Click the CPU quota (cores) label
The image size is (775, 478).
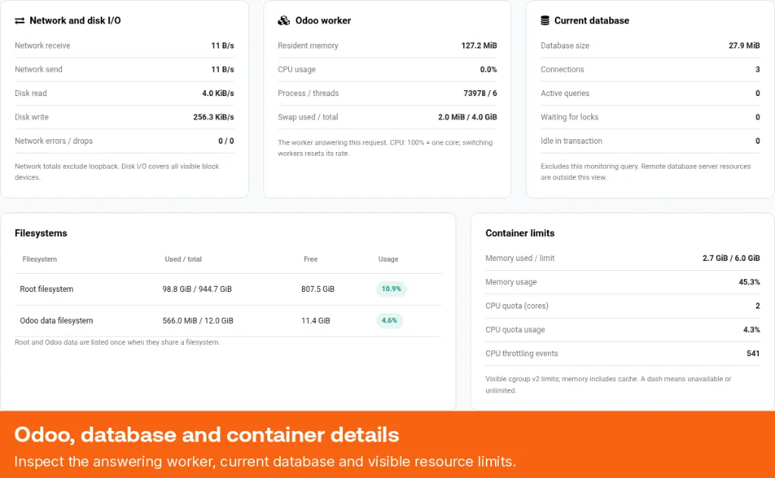click(x=517, y=306)
